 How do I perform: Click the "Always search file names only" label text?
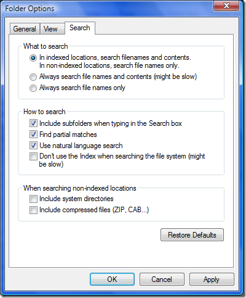click(82, 88)
